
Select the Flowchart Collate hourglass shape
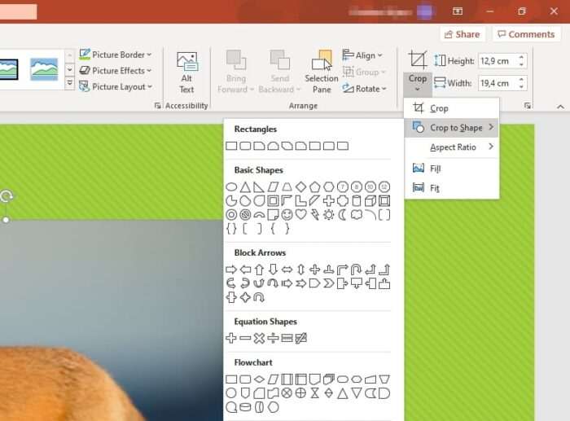pos(315,393)
